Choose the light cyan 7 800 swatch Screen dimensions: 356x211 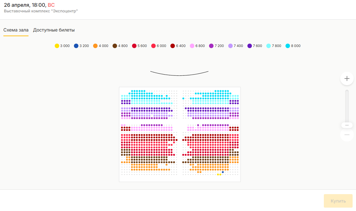(x=269, y=46)
